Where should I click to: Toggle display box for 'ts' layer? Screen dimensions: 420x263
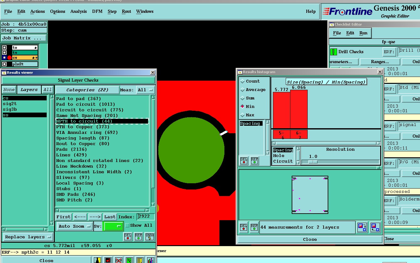point(4,53)
